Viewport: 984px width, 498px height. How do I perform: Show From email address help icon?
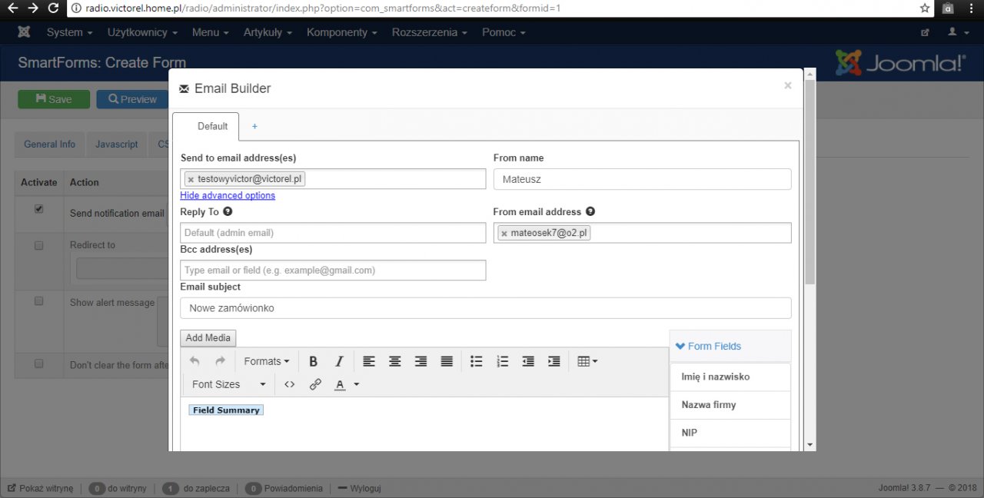point(590,211)
